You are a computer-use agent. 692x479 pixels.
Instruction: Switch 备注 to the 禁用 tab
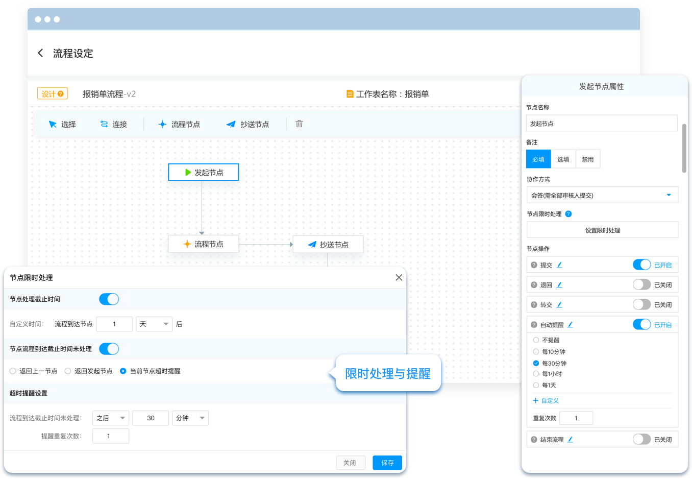pos(588,159)
